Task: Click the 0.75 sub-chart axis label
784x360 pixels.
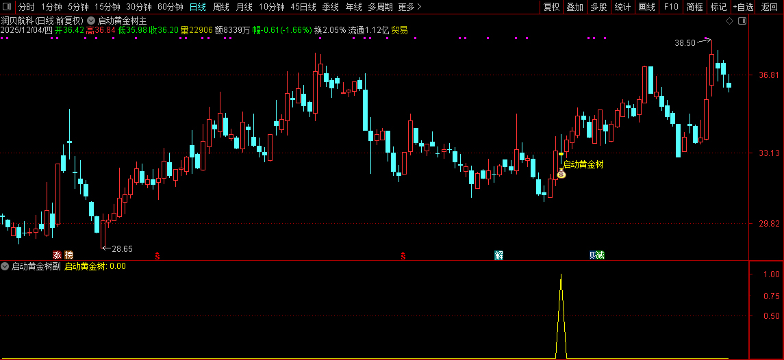Action: (772, 295)
